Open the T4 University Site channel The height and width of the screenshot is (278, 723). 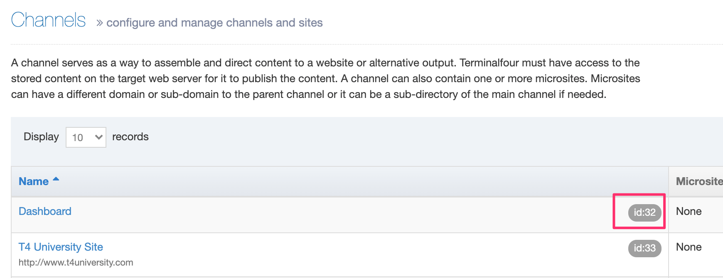[x=61, y=247]
